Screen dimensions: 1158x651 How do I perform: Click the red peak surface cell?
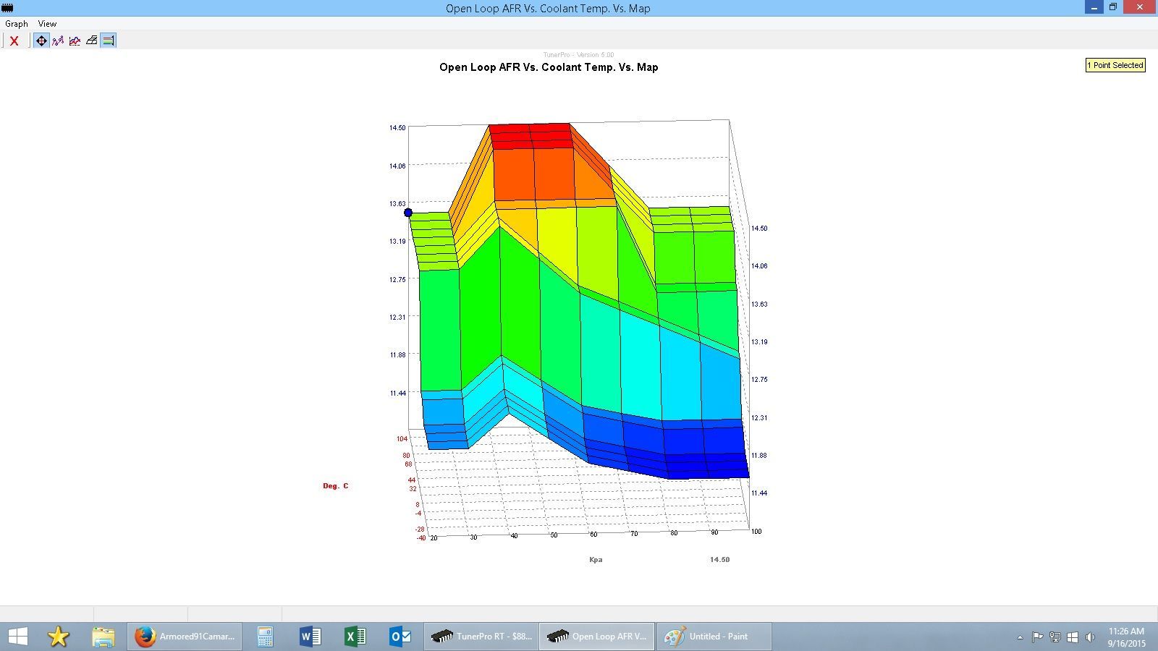(531, 135)
